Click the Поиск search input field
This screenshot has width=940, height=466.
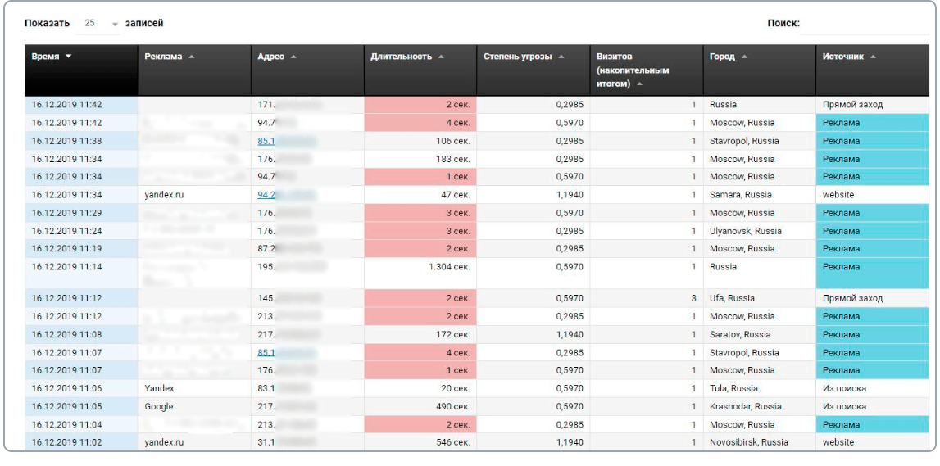pos(865,24)
